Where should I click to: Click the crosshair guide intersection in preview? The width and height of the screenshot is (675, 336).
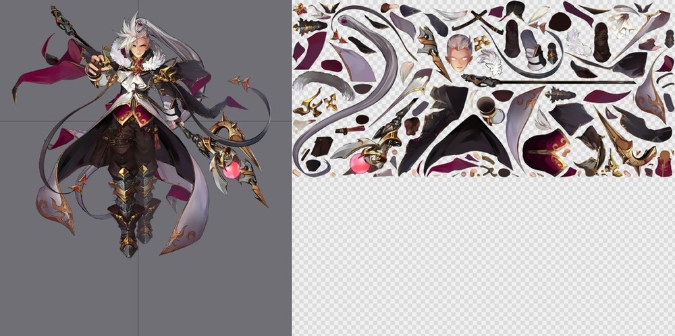click(x=138, y=121)
